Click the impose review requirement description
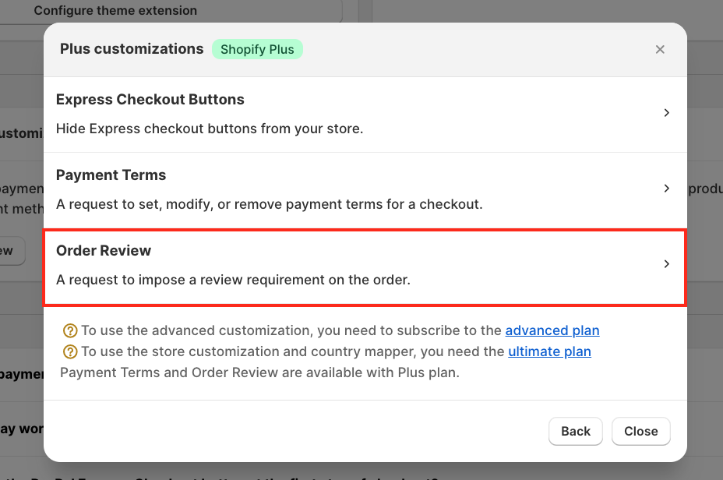Screen dimensions: 723x480 [x=233, y=280]
